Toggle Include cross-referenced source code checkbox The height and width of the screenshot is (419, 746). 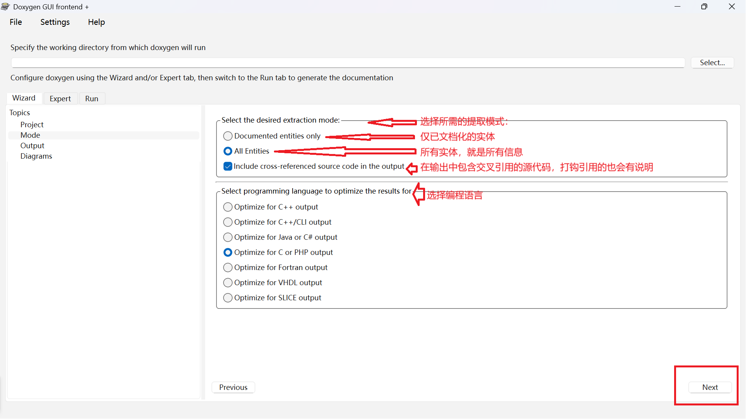tap(228, 166)
